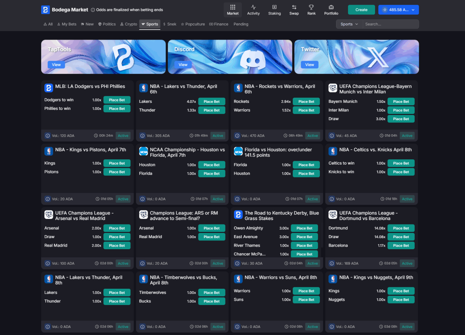Click the soccer ball icon on Dortmund vs Barcelona

pos(333,214)
